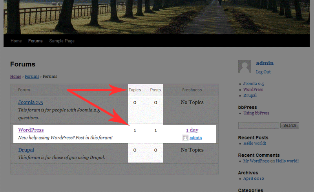Open Home in navigation menu
Screen dimensions: 314x192
pos(16,41)
